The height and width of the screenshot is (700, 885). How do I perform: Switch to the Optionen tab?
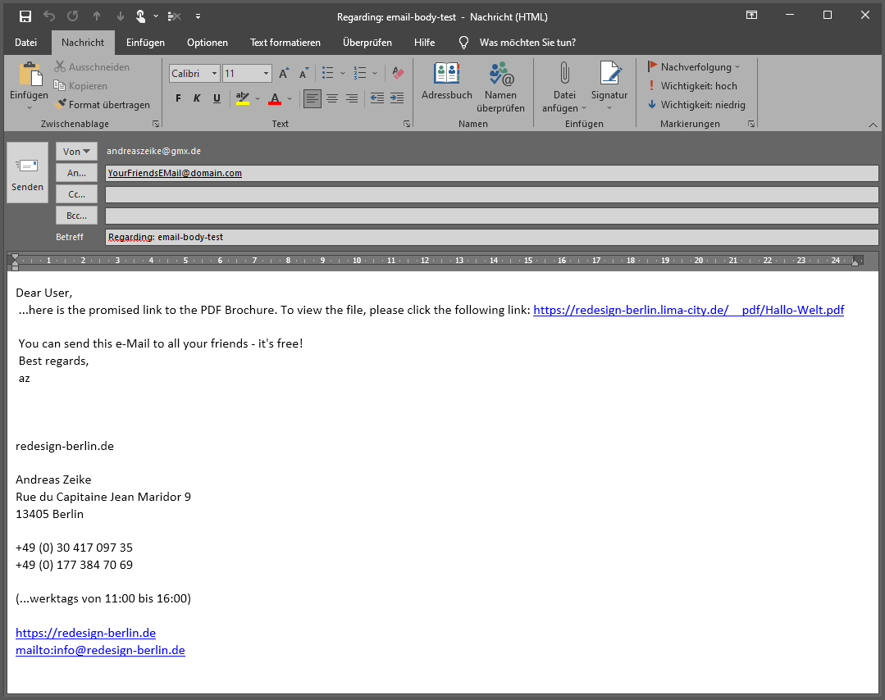point(208,43)
